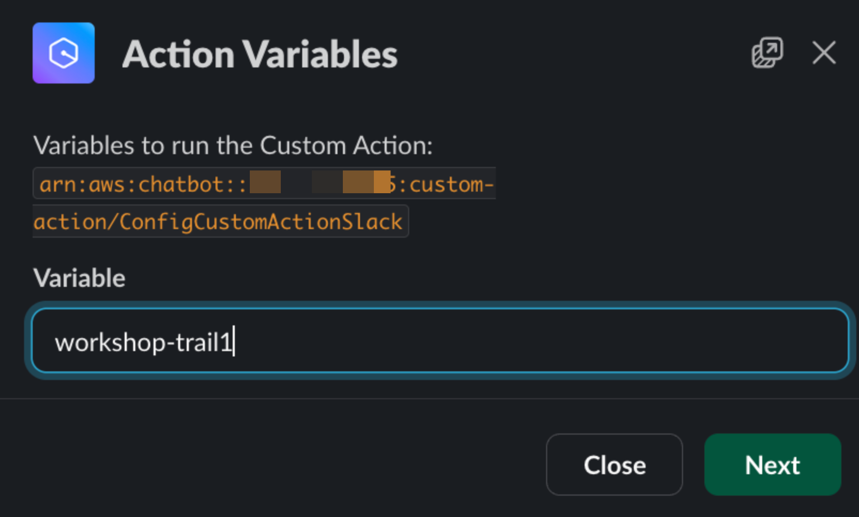Click the action/ConfigCustomActionSlack code snippet
The height and width of the screenshot is (517, 859).
218,222
